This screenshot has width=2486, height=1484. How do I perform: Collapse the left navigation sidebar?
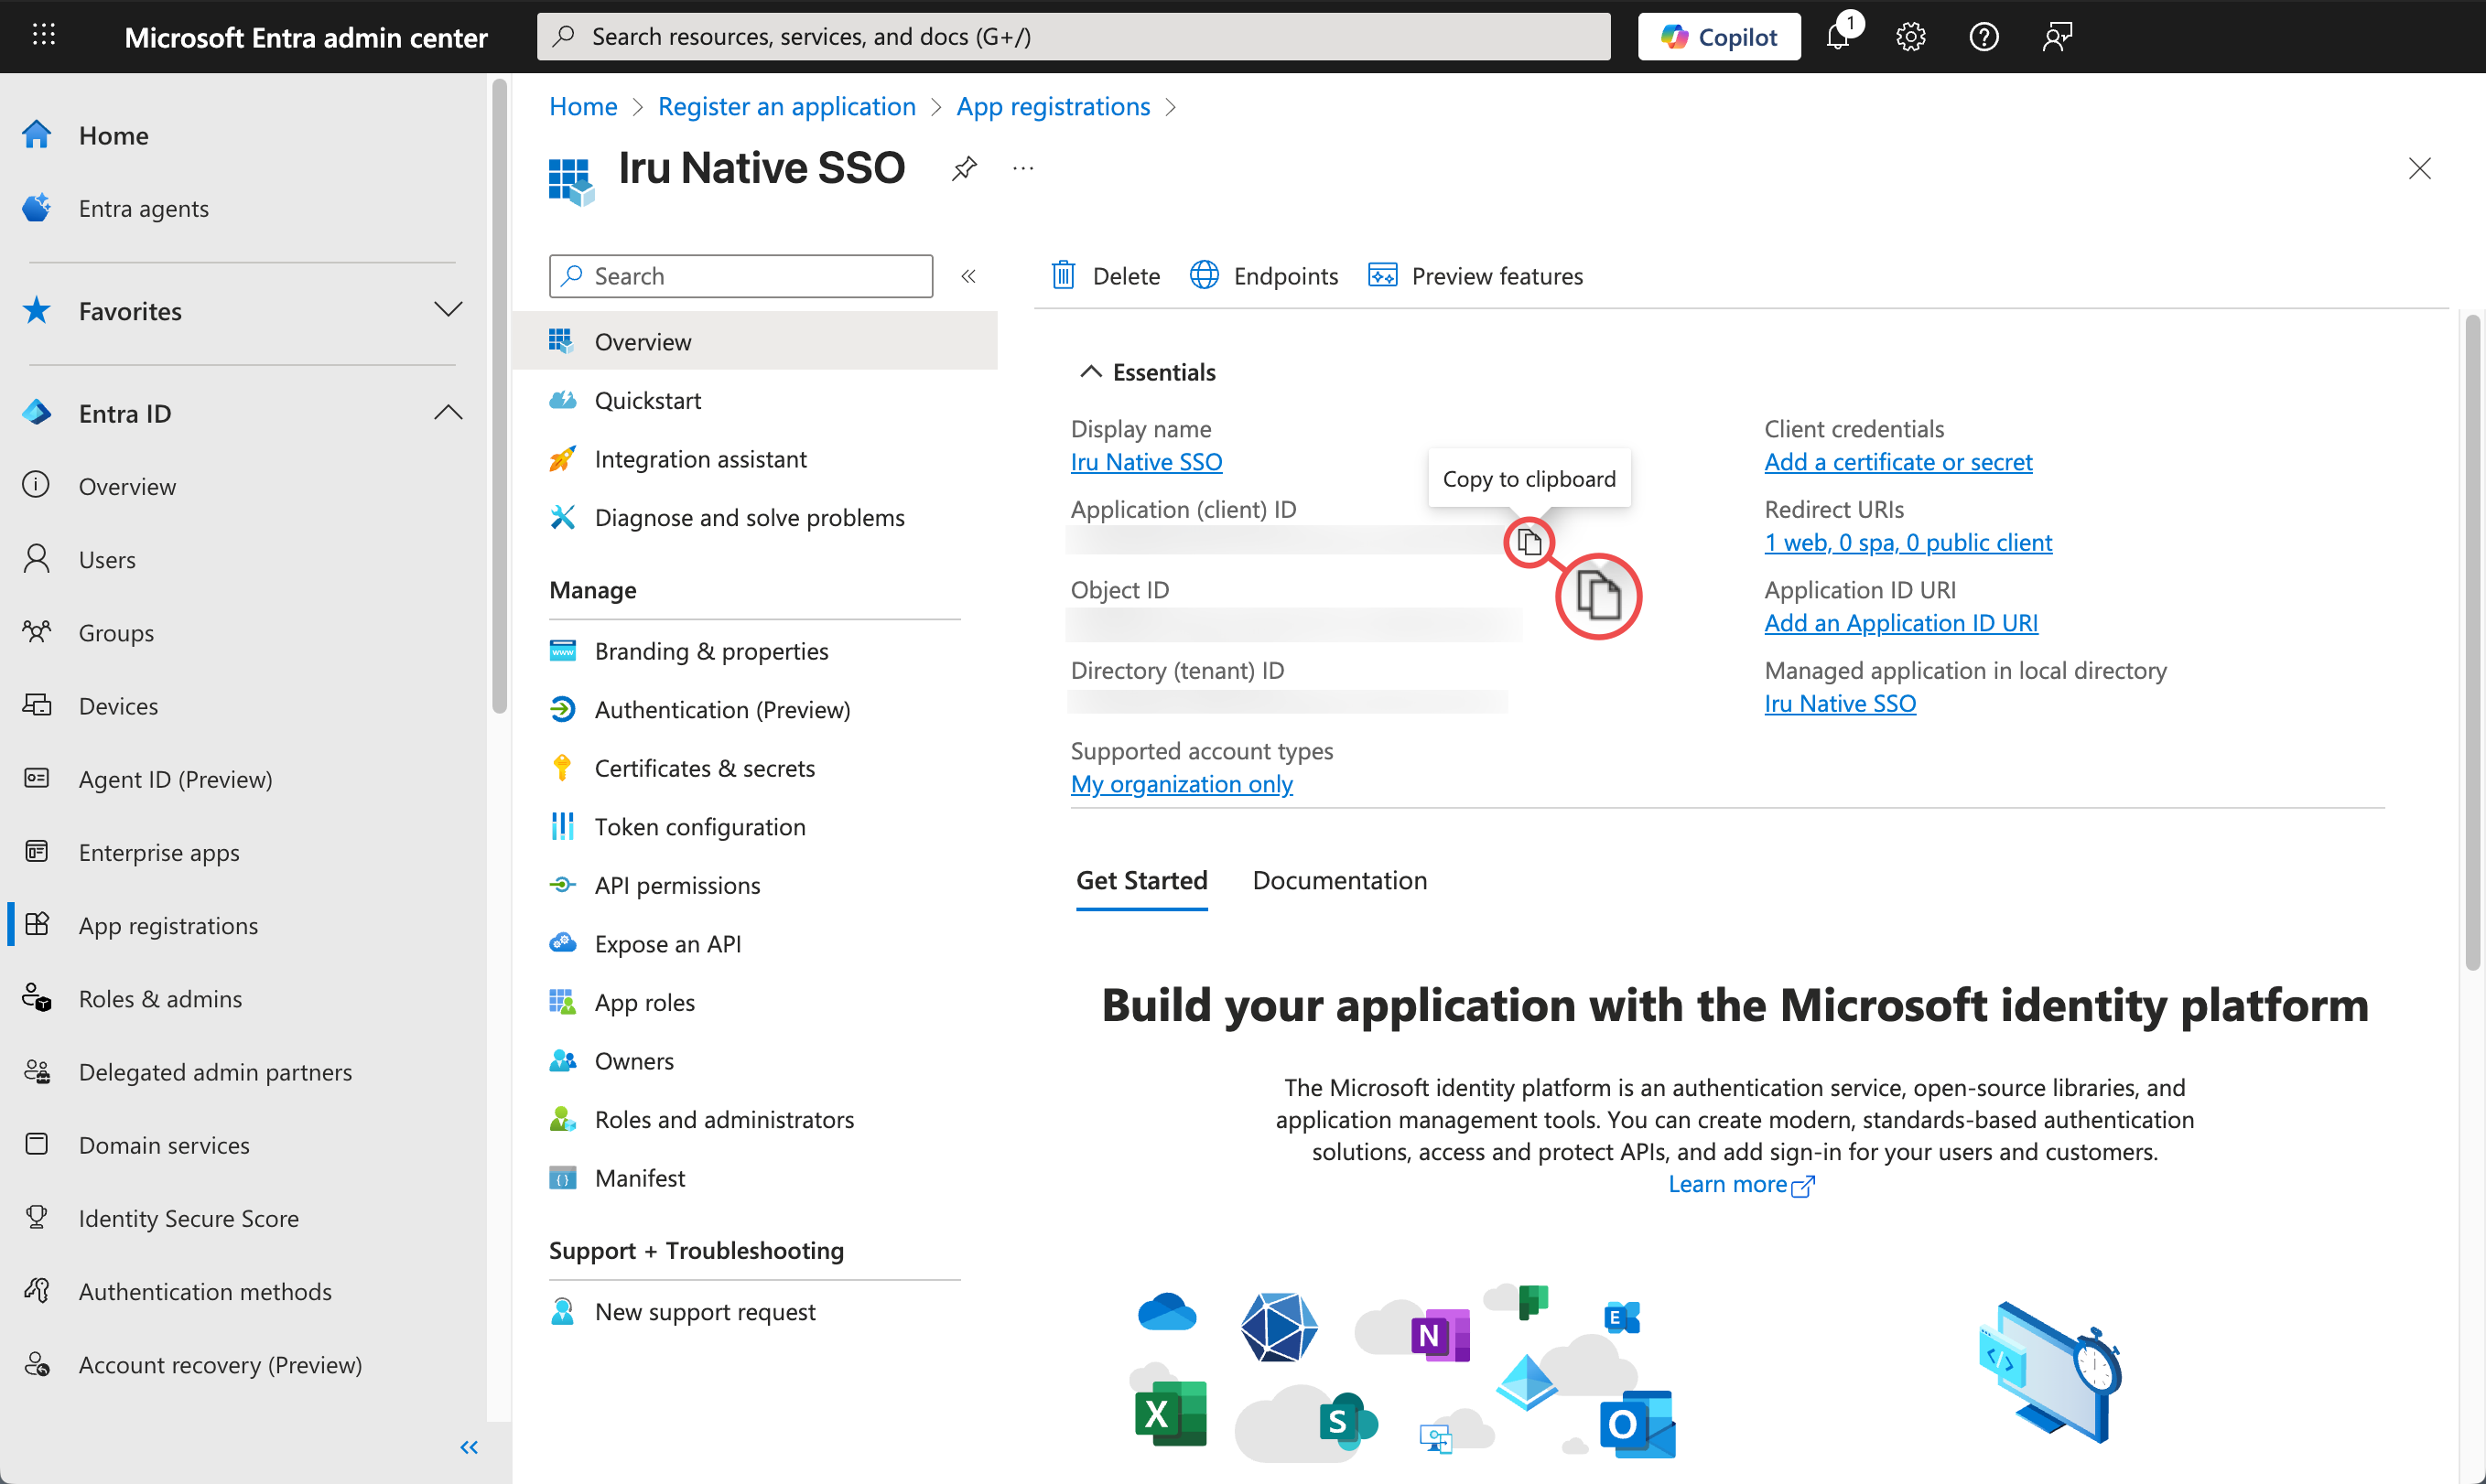click(x=470, y=1447)
